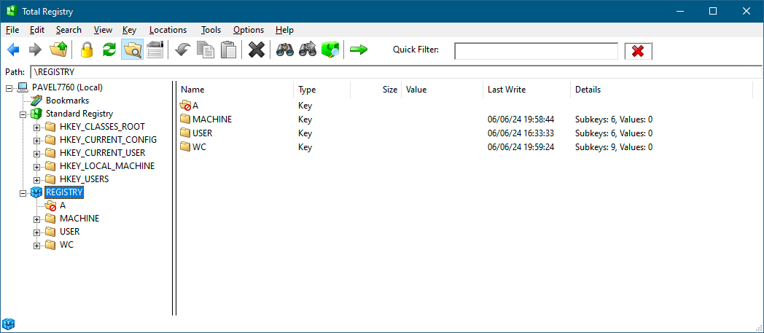Image resolution: width=764 pixels, height=333 pixels.
Task: Open the Edit menu
Action: coord(37,30)
